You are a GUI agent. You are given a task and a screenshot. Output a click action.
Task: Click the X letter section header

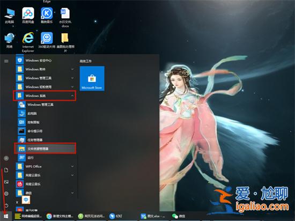click(x=17, y=202)
